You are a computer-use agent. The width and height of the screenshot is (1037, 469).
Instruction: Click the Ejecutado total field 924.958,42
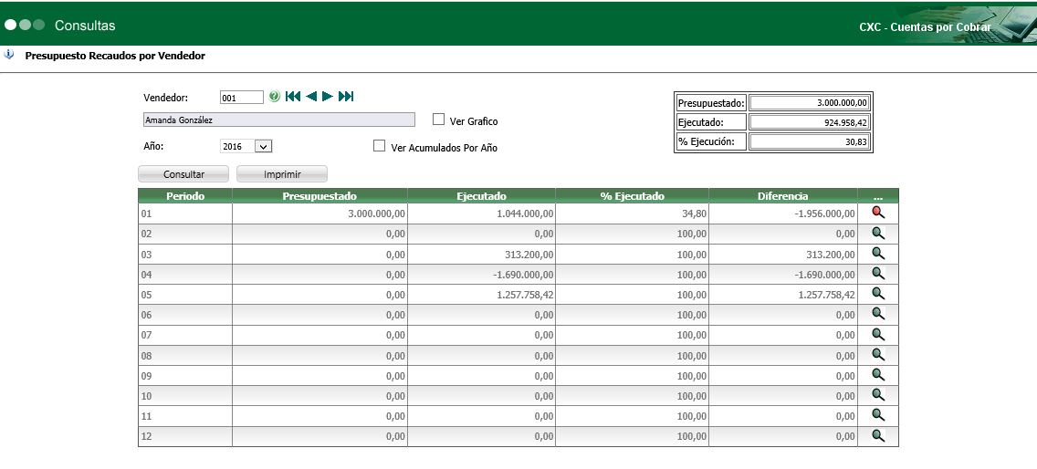click(811, 122)
